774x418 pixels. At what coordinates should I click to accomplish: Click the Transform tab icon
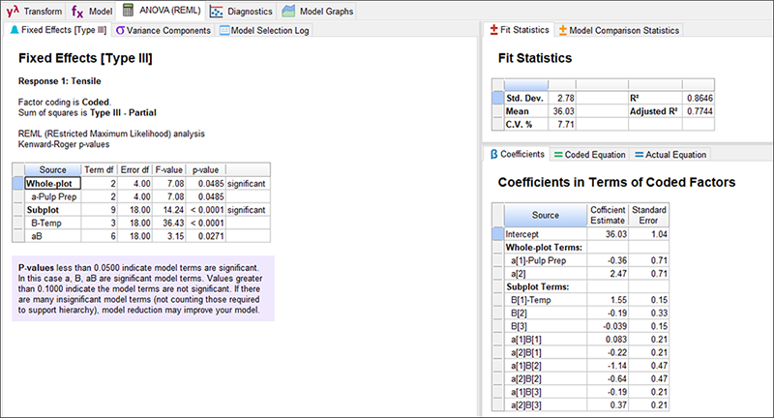[13, 12]
